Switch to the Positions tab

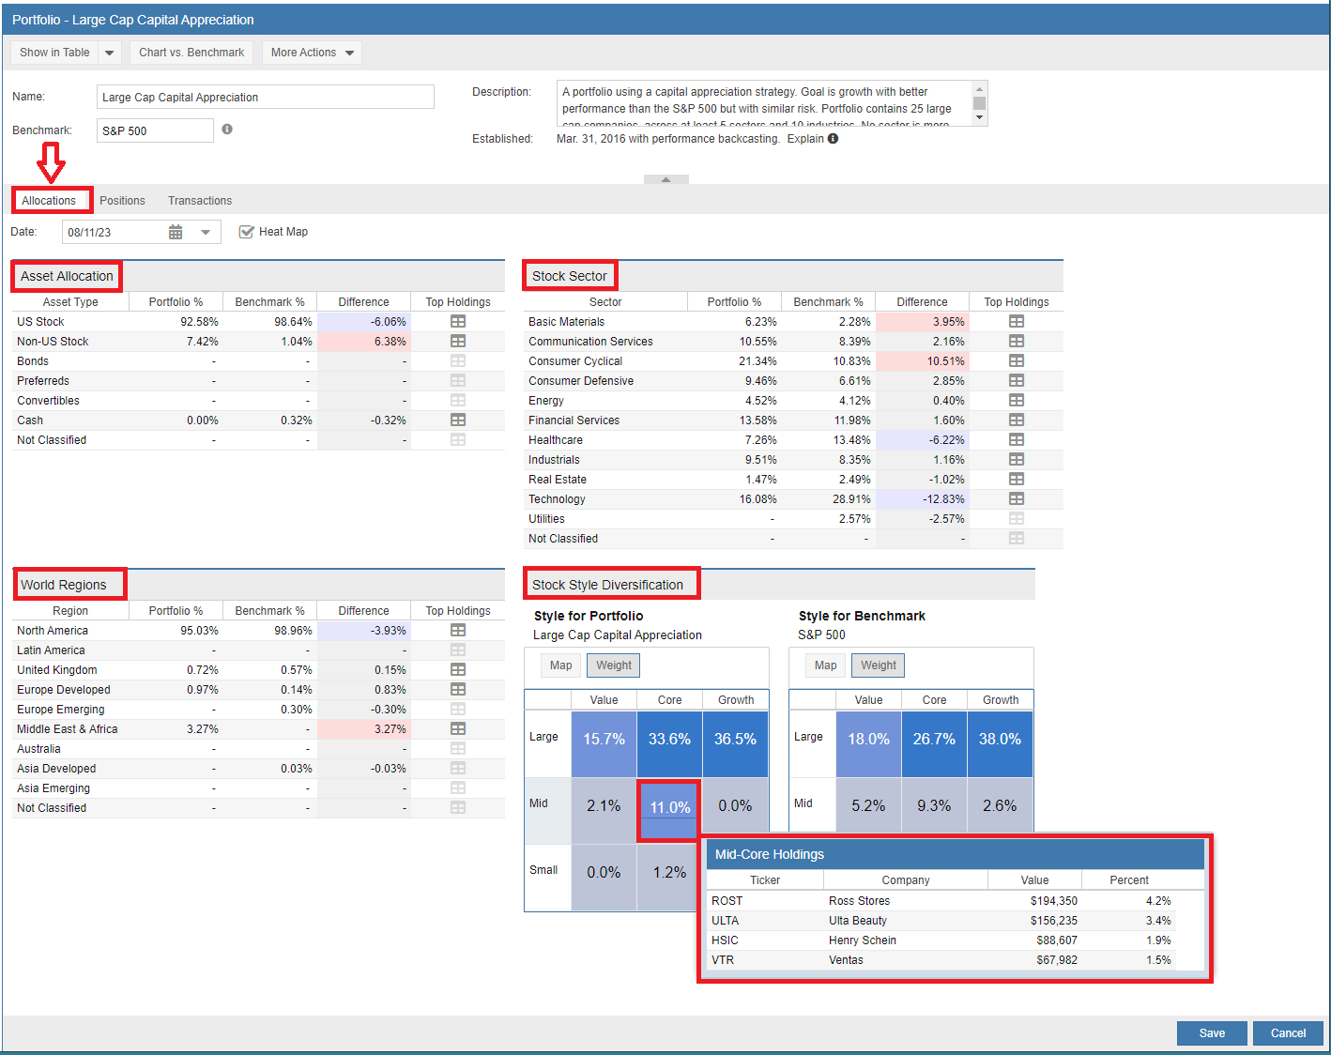tap(122, 201)
